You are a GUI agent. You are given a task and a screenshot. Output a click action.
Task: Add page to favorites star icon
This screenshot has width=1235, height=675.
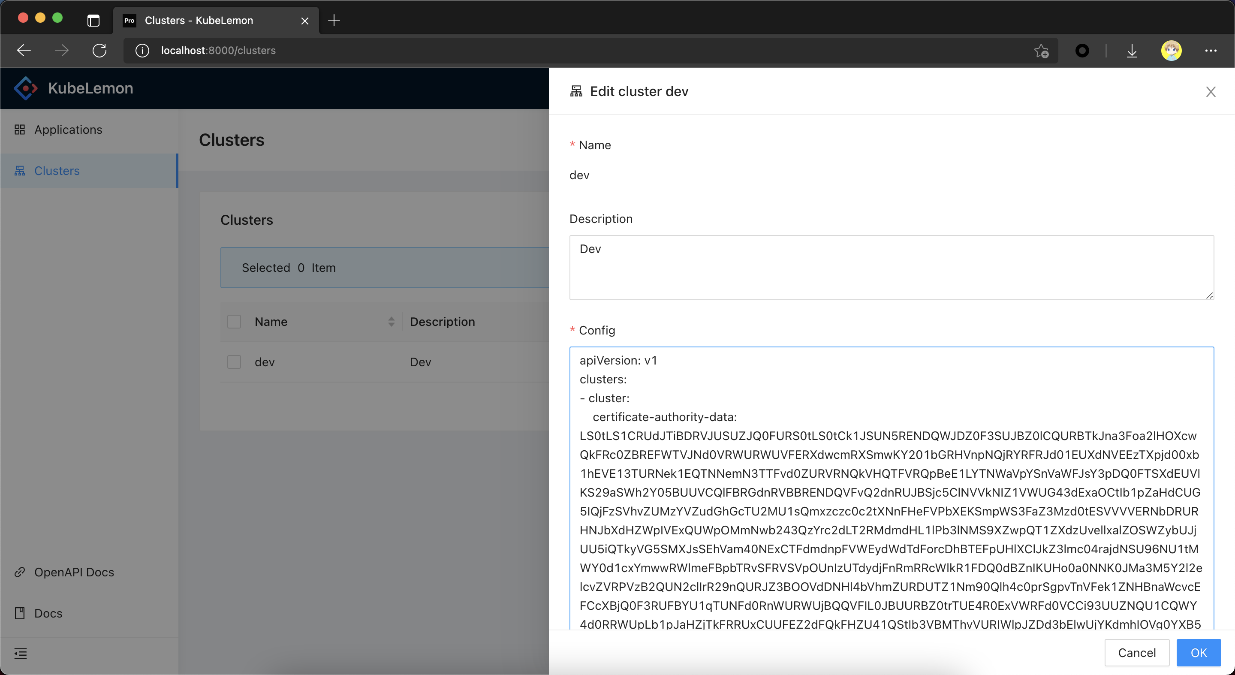click(1041, 50)
